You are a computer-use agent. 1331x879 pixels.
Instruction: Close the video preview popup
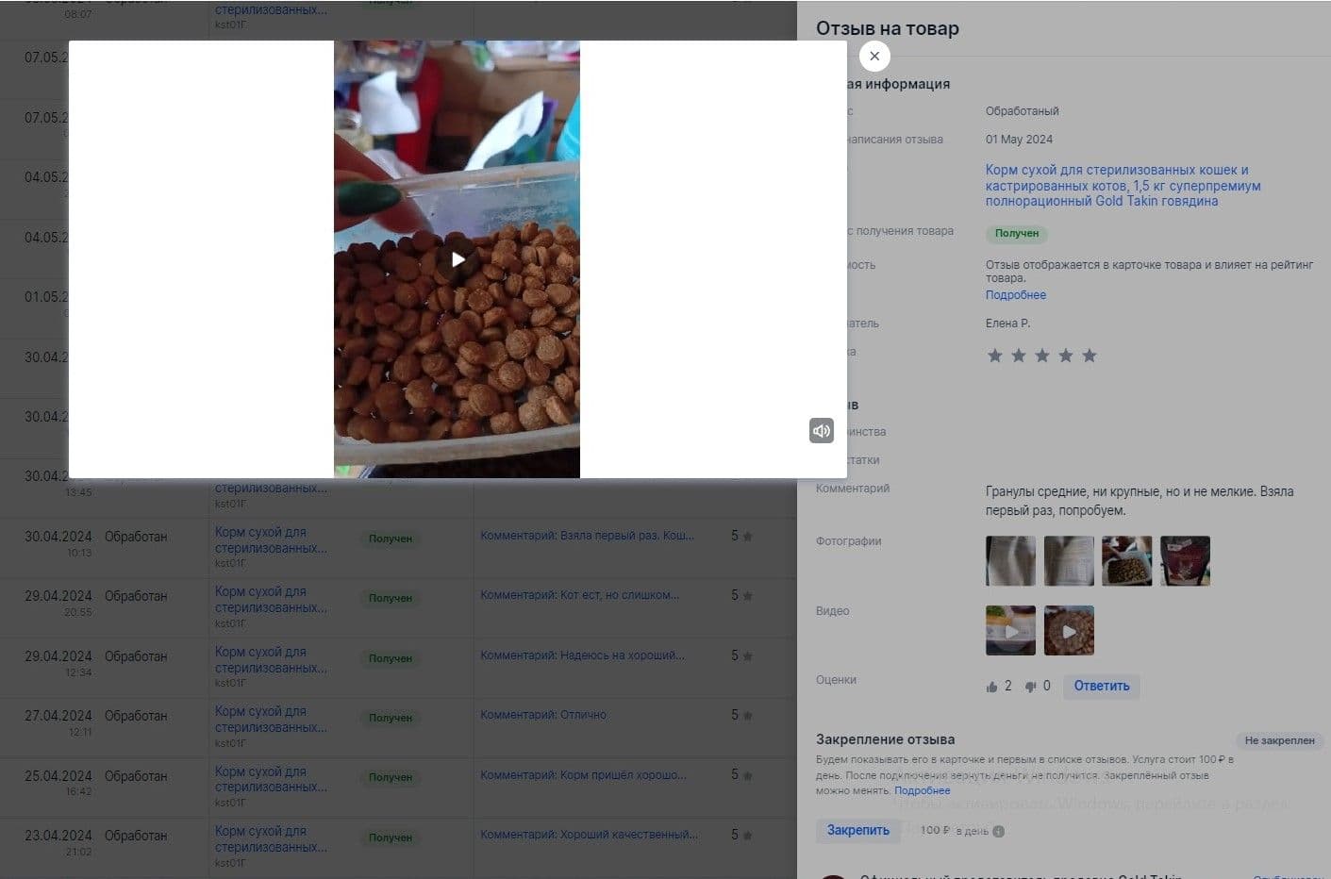874,56
